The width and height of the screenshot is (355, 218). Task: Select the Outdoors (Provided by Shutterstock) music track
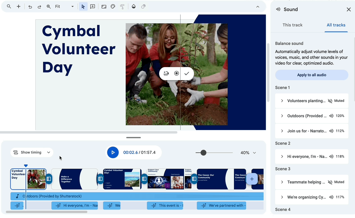[x=137, y=196]
